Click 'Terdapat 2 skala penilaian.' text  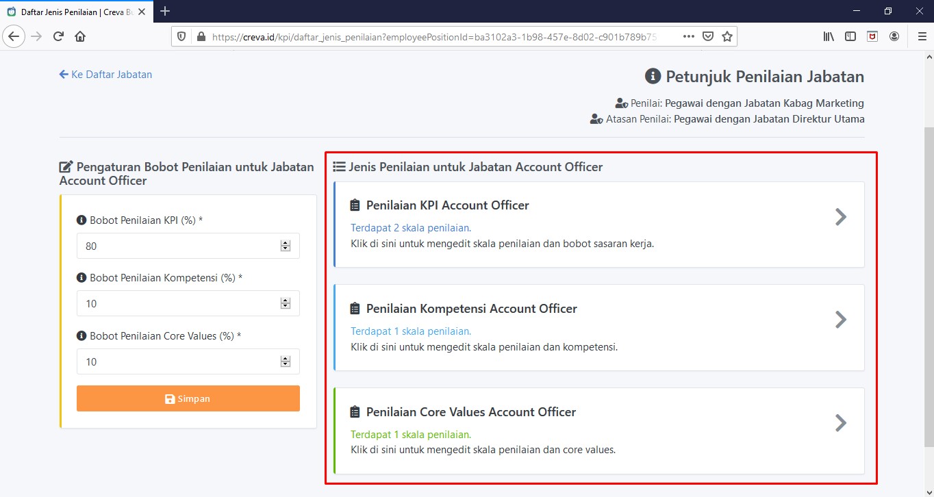click(x=411, y=228)
